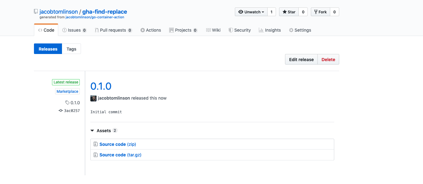Open repository Settings gear icon
423x184 pixels.
(291, 30)
